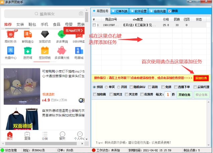This screenshot has height=153, width=213.
Task: Open the 断码清仓 clearance icon
Action: click(28, 34)
